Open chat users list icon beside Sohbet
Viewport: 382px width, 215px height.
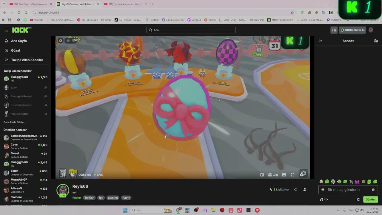[x=376, y=41]
